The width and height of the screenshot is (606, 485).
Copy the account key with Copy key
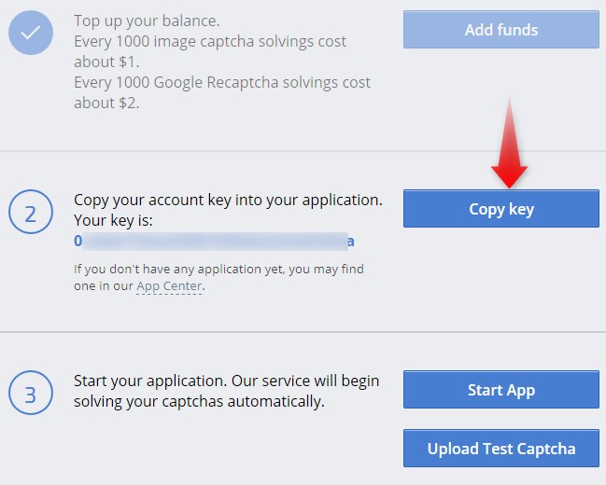pos(501,209)
